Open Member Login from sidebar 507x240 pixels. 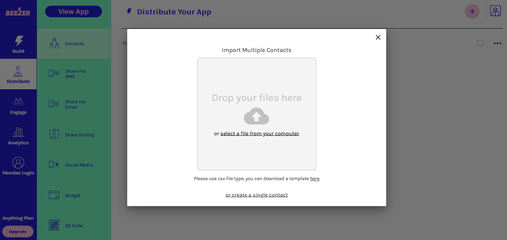(18, 166)
